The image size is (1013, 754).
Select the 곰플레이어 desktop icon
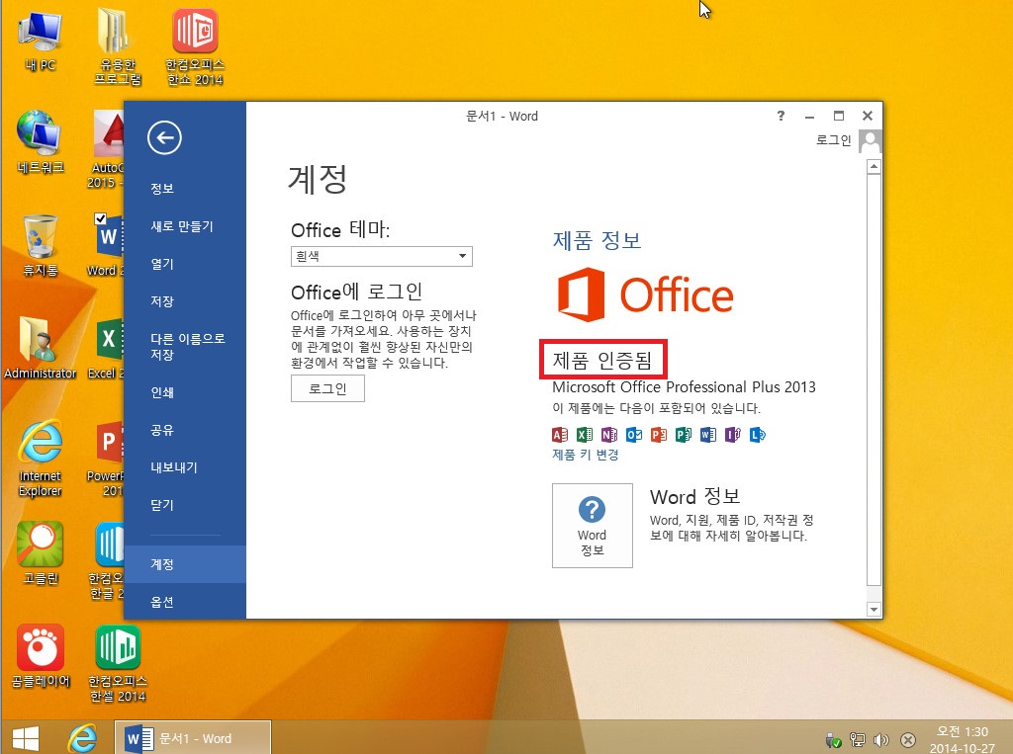click(x=40, y=655)
